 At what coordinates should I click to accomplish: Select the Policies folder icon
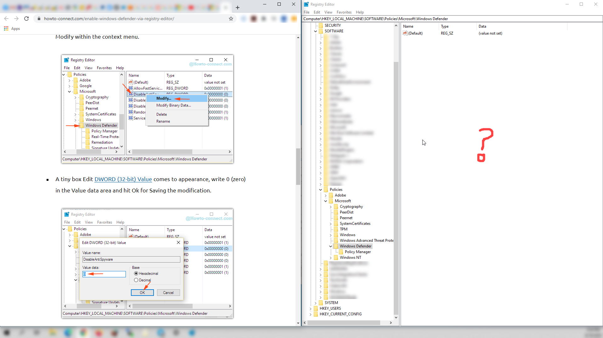point(326,190)
